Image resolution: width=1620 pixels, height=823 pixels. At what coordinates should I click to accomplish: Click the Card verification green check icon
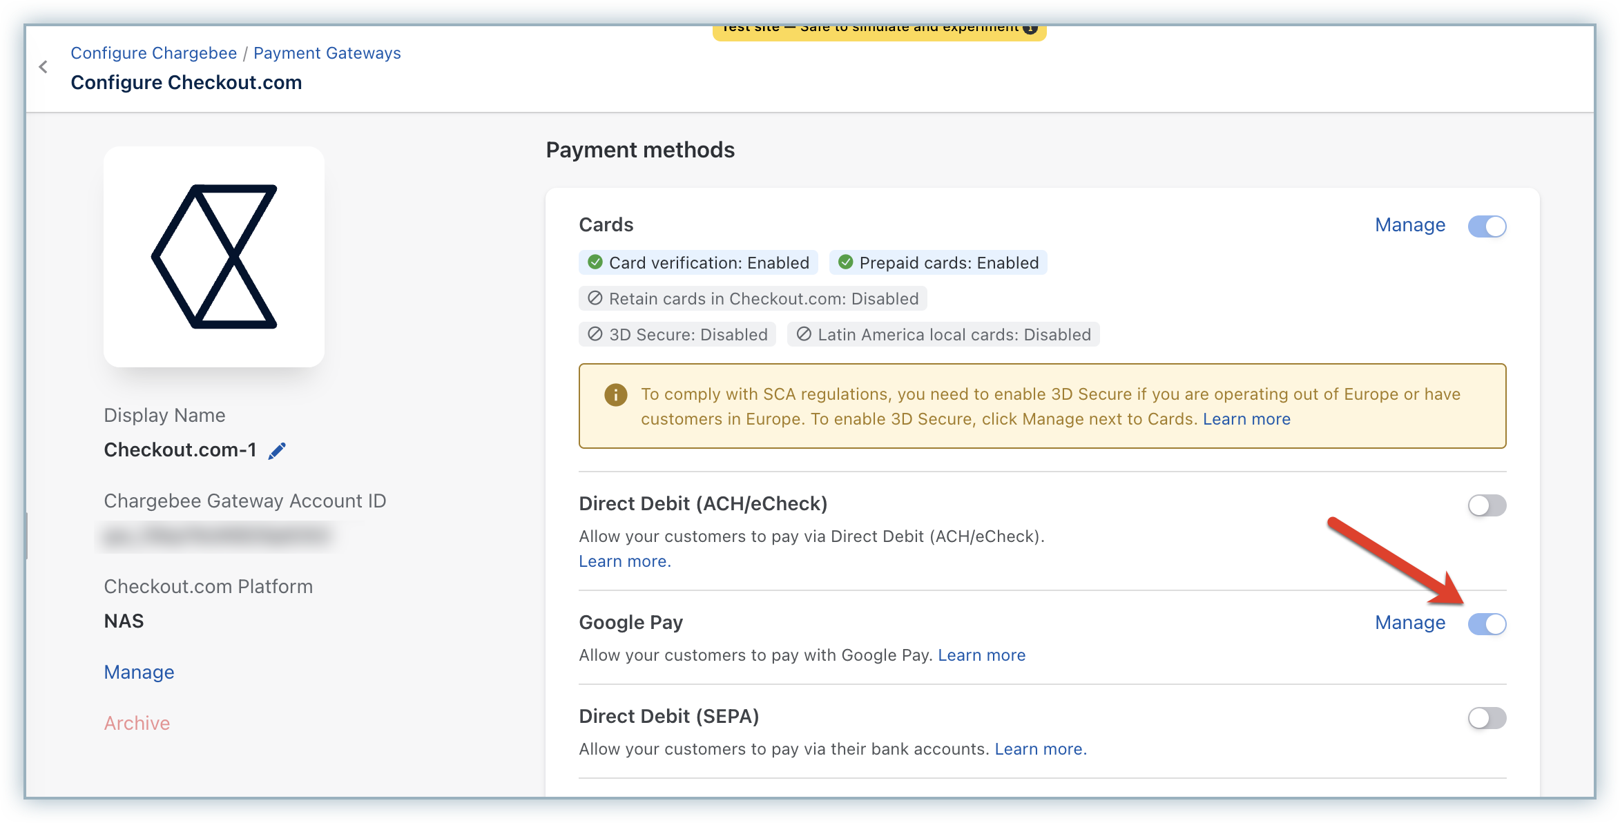click(595, 262)
